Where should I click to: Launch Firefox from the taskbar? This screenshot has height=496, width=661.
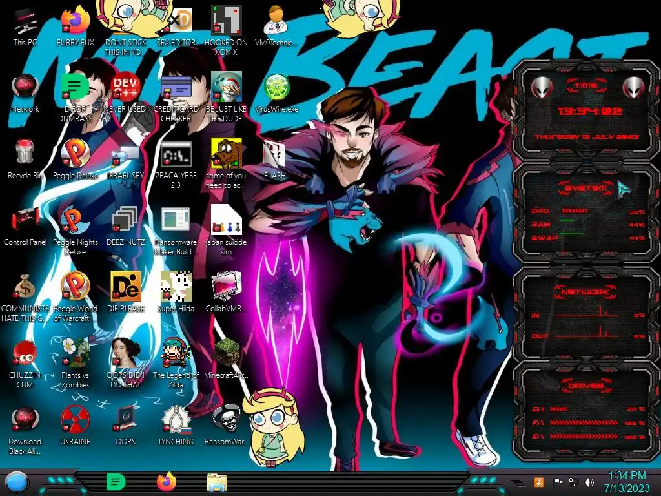167,482
